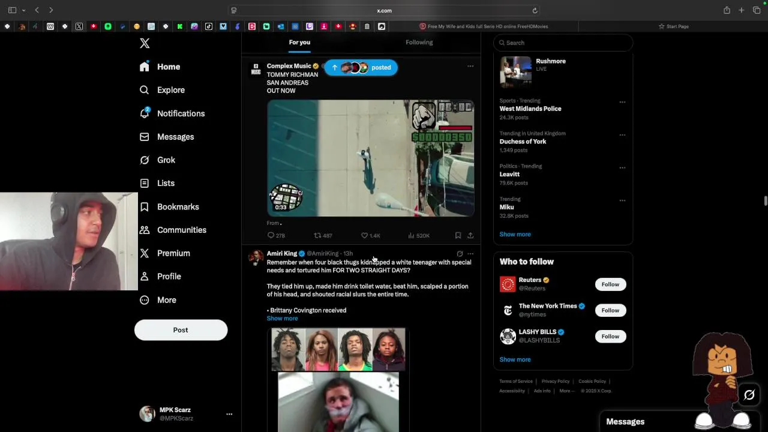768x432 pixels.
Task: Open the Cookie Policy link
Action: coord(592,382)
